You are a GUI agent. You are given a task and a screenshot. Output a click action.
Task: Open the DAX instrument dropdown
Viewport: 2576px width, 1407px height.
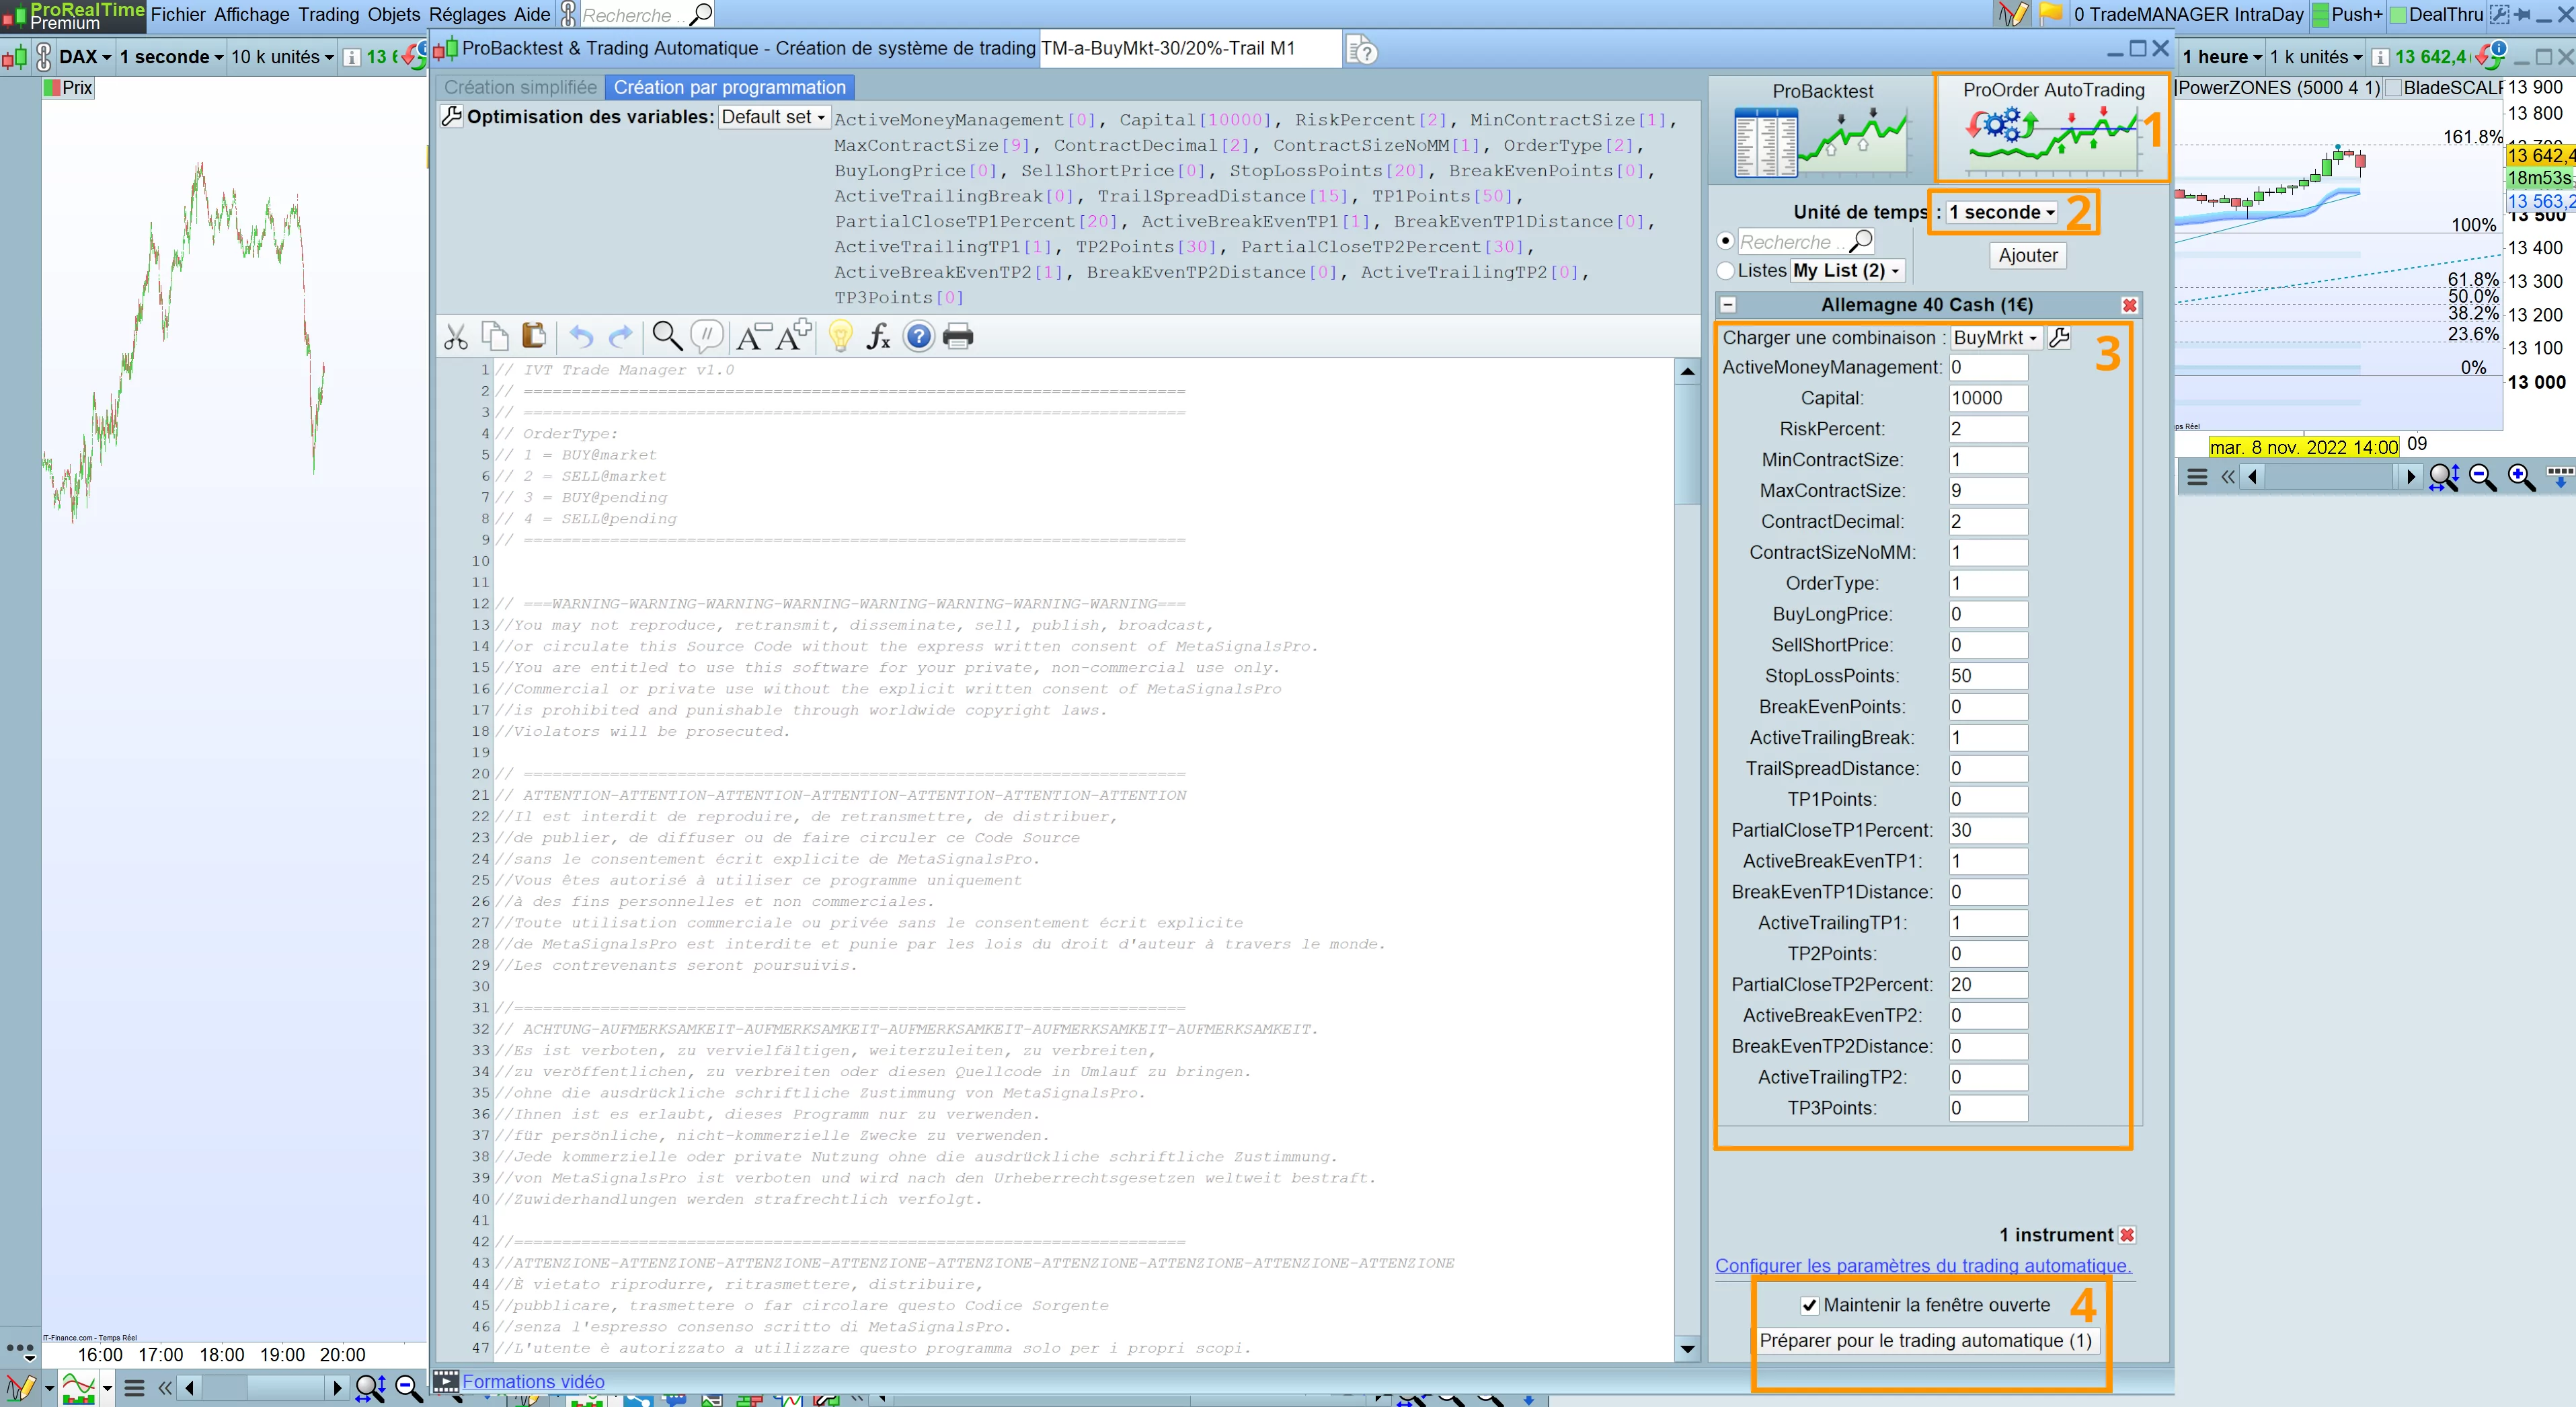point(85,57)
